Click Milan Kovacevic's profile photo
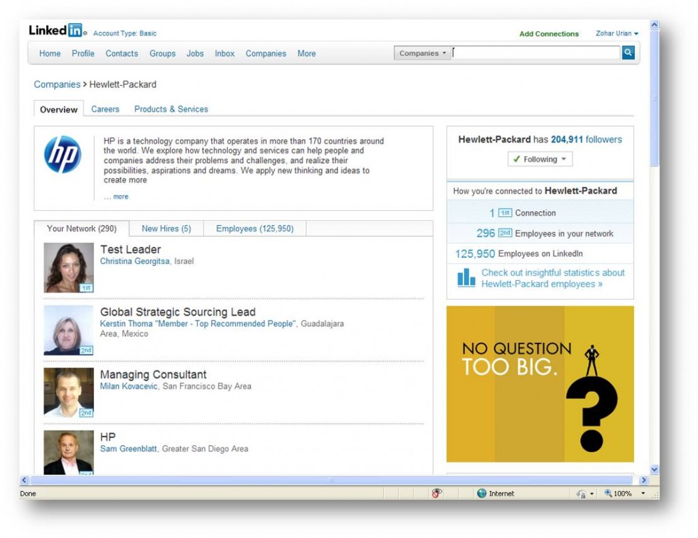698x538 pixels. [69, 392]
